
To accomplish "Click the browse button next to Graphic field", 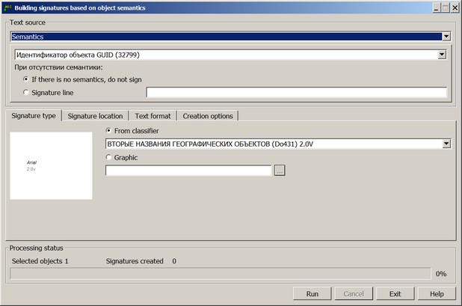I will tap(280, 171).
